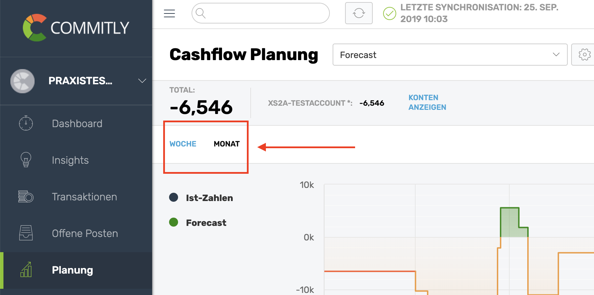
Task: Switch to MONAT view
Action: (x=227, y=144)
